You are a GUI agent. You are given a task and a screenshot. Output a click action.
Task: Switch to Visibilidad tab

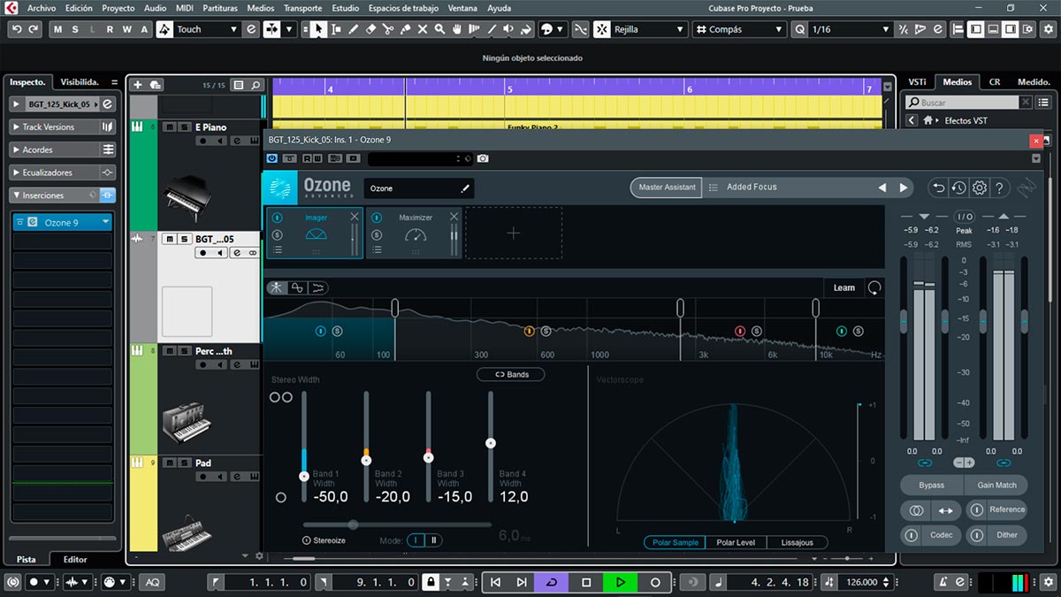80,81
